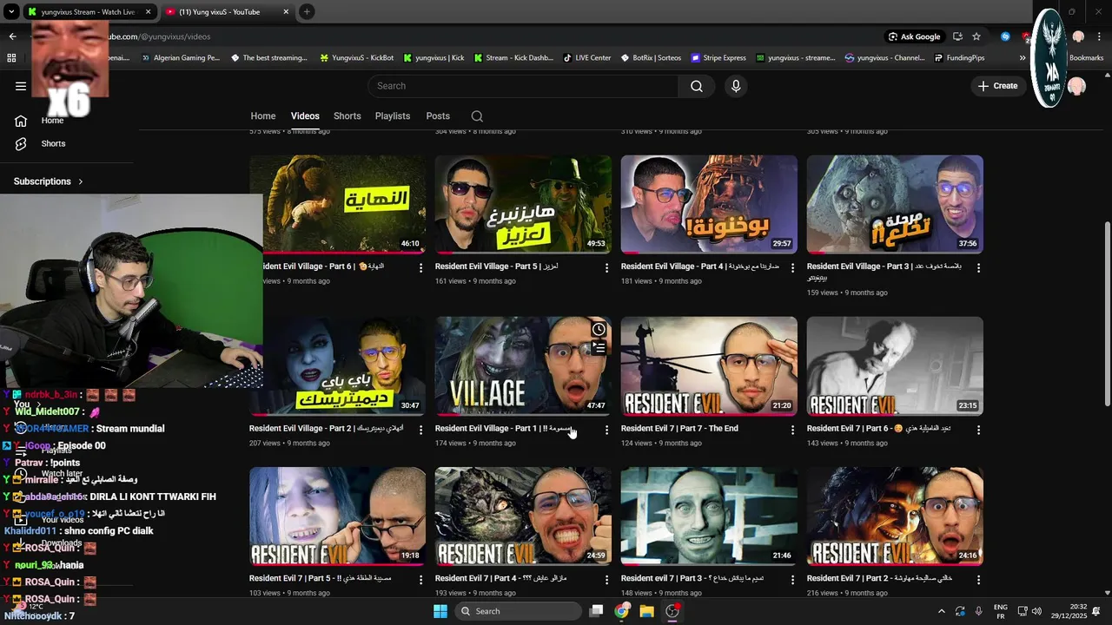Open Resident Evil 7 | Part 7 - The End title
Viewport: 1112px width, 625px height.
coord(679,429)
